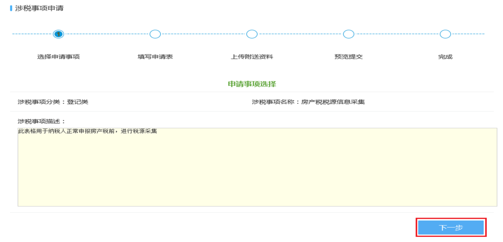Click the 涉税事项名称：房产税税源信息采集 text
Screen dimensions: 503x242
pos(308,102)
